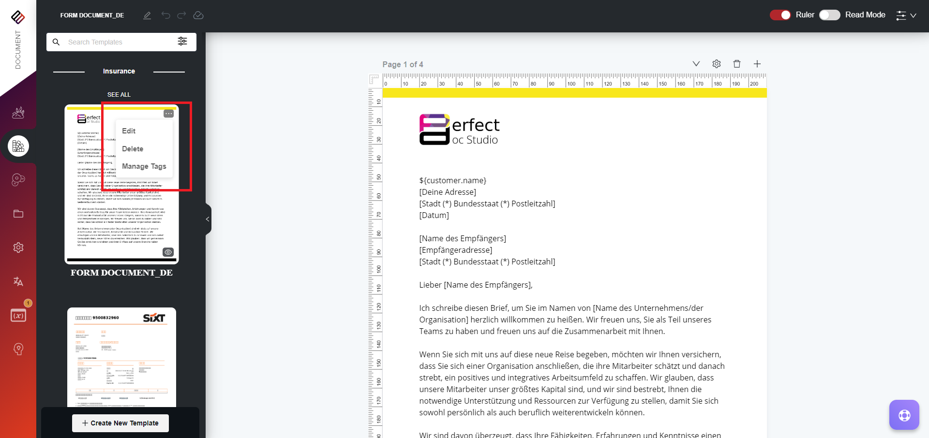
Task: Click the Search Templates input field
Action: pyautogui.click(x=119, y=42)
